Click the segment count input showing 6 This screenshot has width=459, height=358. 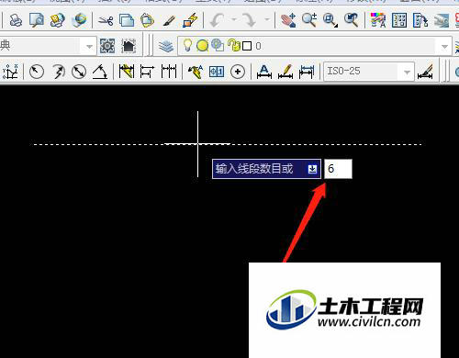click(338, 169)
